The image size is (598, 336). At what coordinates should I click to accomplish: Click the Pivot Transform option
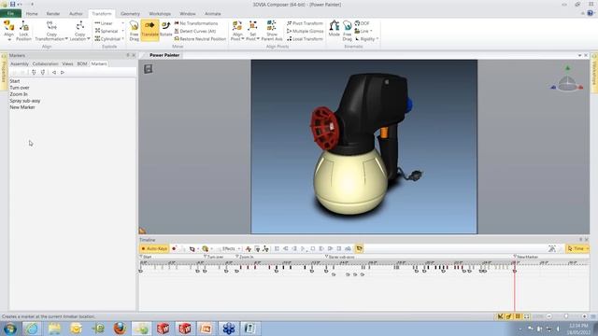(306, 23)
